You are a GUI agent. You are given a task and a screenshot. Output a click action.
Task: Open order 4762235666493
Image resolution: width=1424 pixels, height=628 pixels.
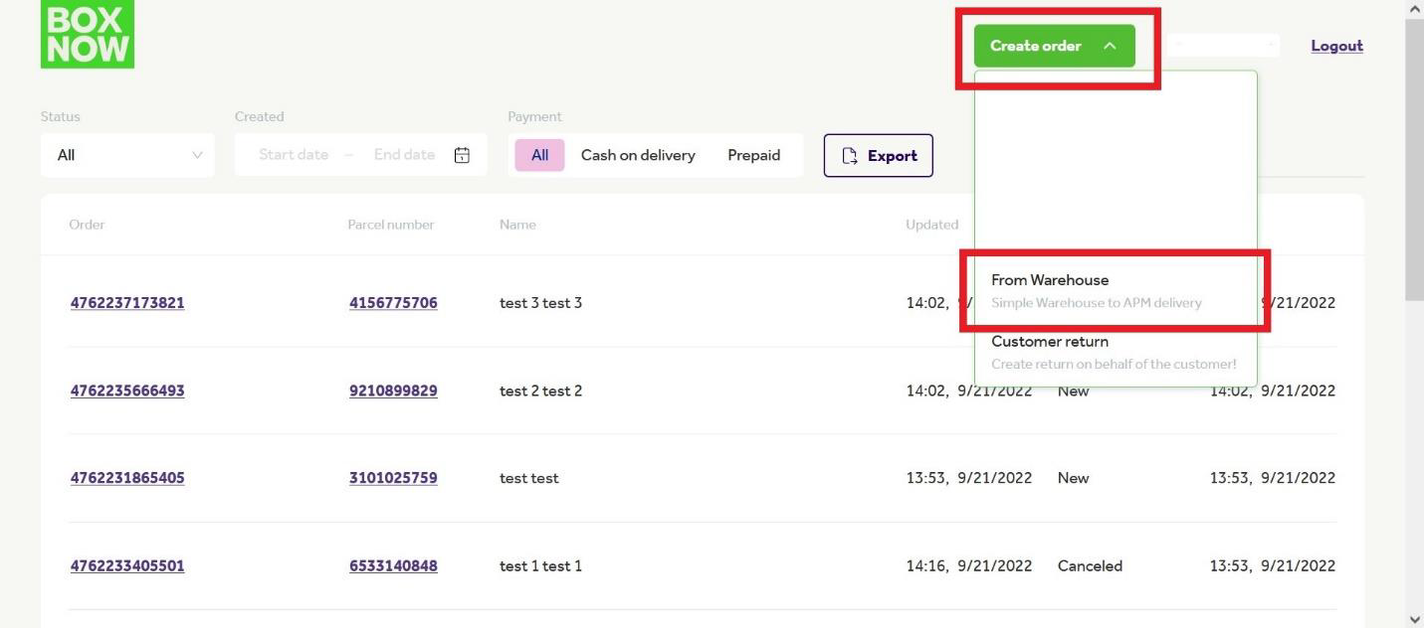point(127,391)
